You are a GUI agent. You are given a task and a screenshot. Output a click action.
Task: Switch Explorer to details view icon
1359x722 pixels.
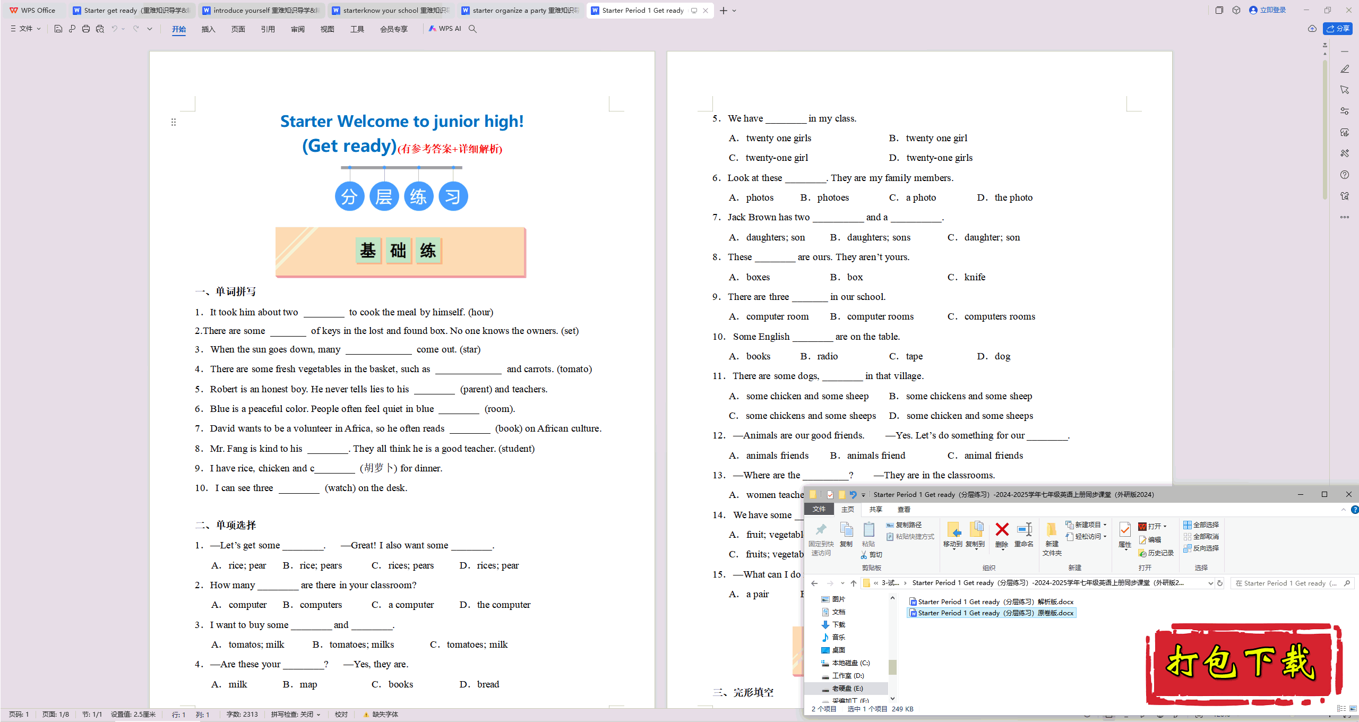1341,709
